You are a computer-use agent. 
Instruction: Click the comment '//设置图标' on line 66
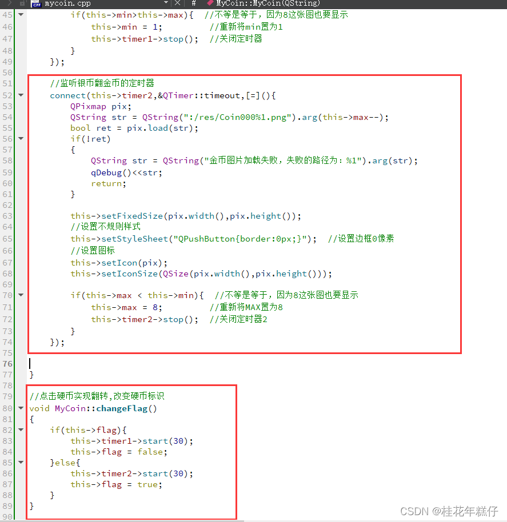[x=93, y=250]
